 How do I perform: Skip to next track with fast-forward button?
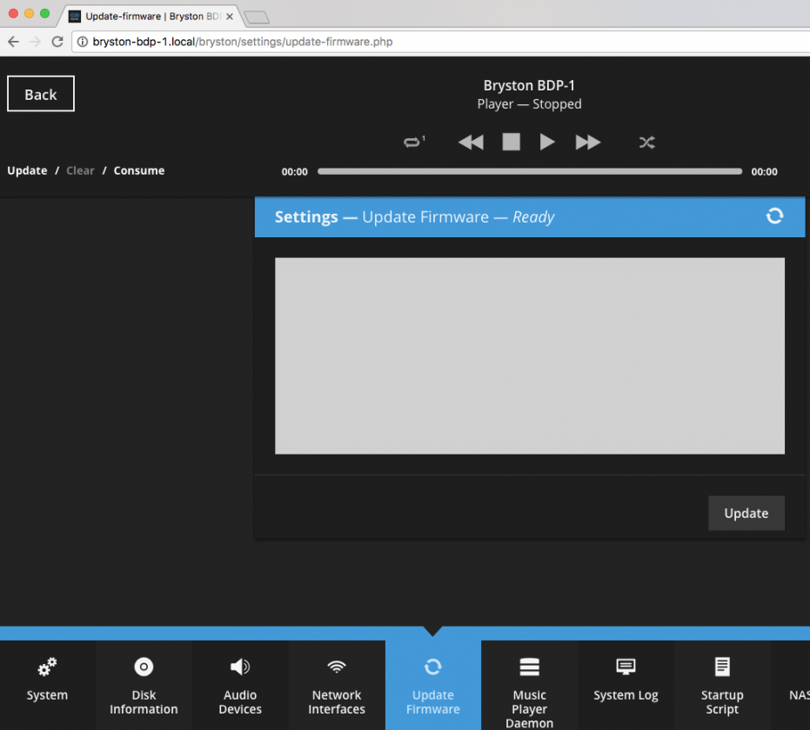pos(588,142)
